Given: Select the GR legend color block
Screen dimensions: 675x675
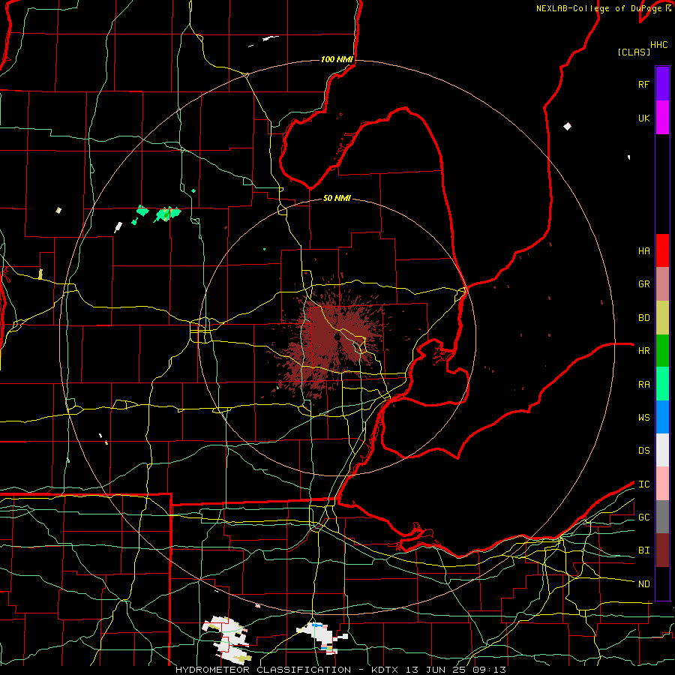Looking at the screenshot, I should (x=662, y=284).
